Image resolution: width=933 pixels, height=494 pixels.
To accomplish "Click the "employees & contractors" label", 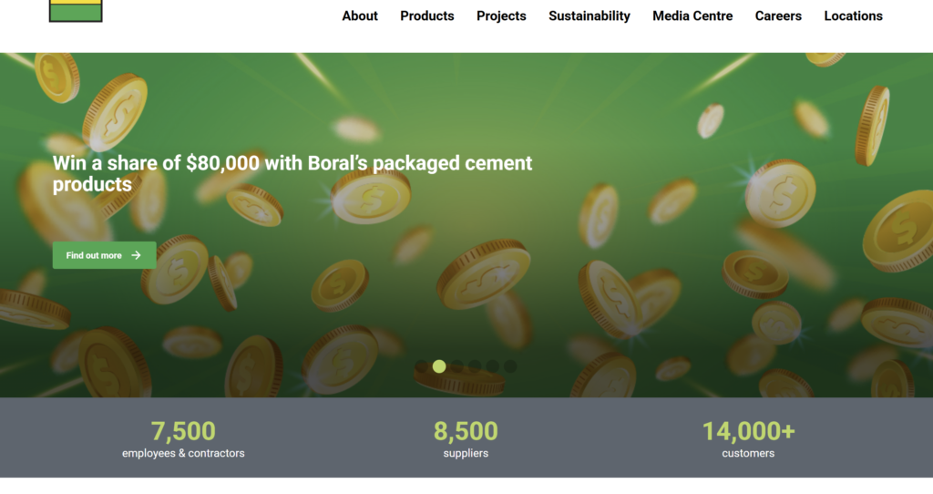I will tap(183, 454).
